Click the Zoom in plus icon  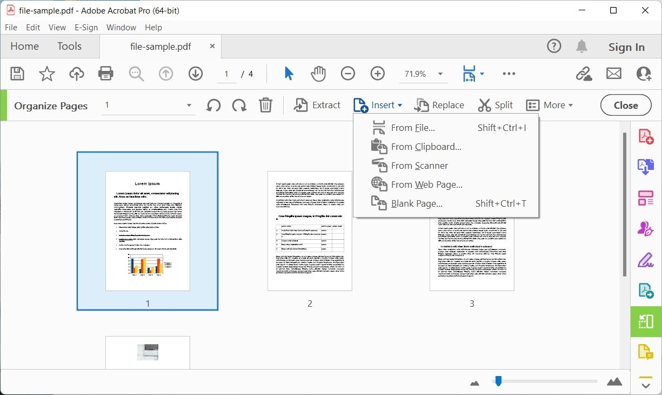coord(378,74)
